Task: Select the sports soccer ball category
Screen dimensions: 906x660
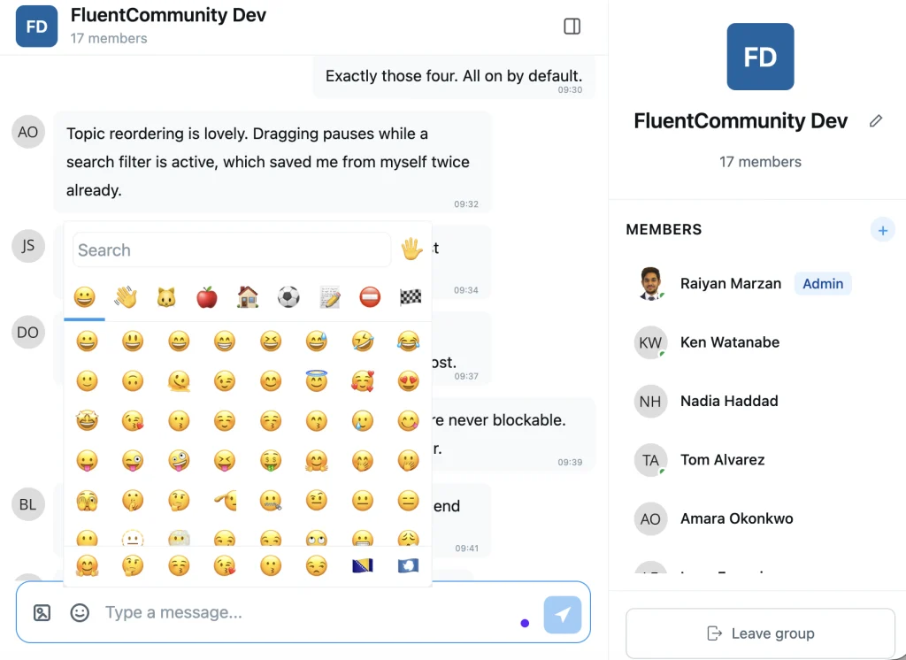Action: pyautogui.click(x=288, y=297)
